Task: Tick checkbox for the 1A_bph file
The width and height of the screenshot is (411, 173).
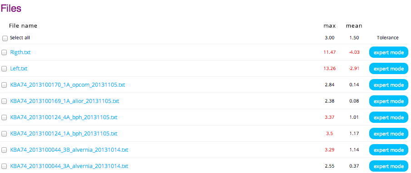Action: [x=4, y=134]
